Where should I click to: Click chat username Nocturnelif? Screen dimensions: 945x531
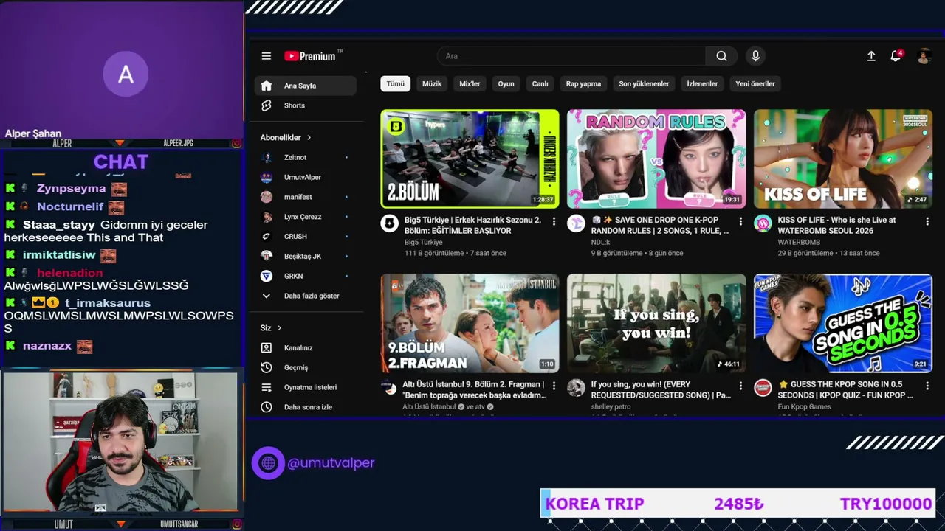pyautogui.click(x=70, y=207)
